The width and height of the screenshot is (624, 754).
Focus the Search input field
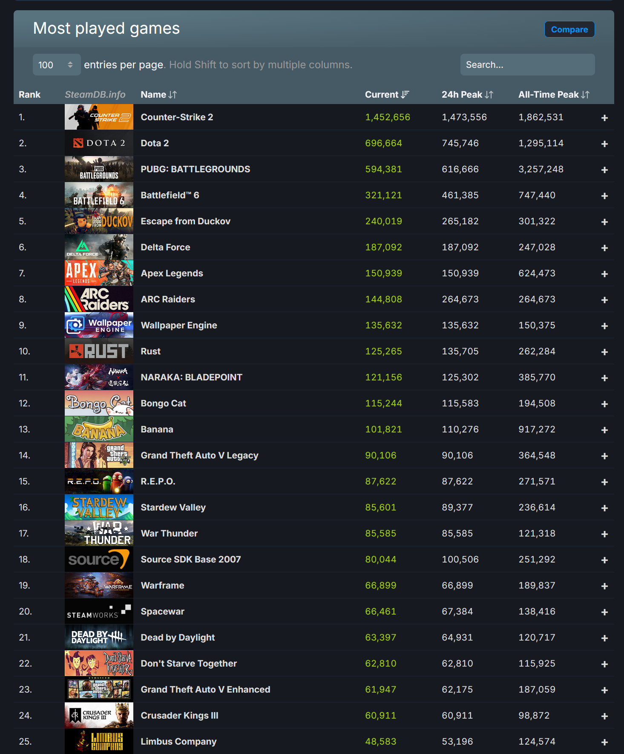pos(527,65)
